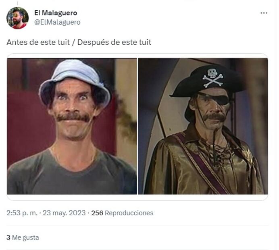Click skull and crossbones on pirate hat
The image size is (279, 250).
point(212,77)
